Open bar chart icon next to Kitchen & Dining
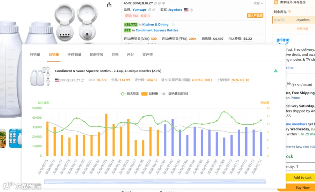This screenshot has height=192, width=315. [x=173, y=24]
